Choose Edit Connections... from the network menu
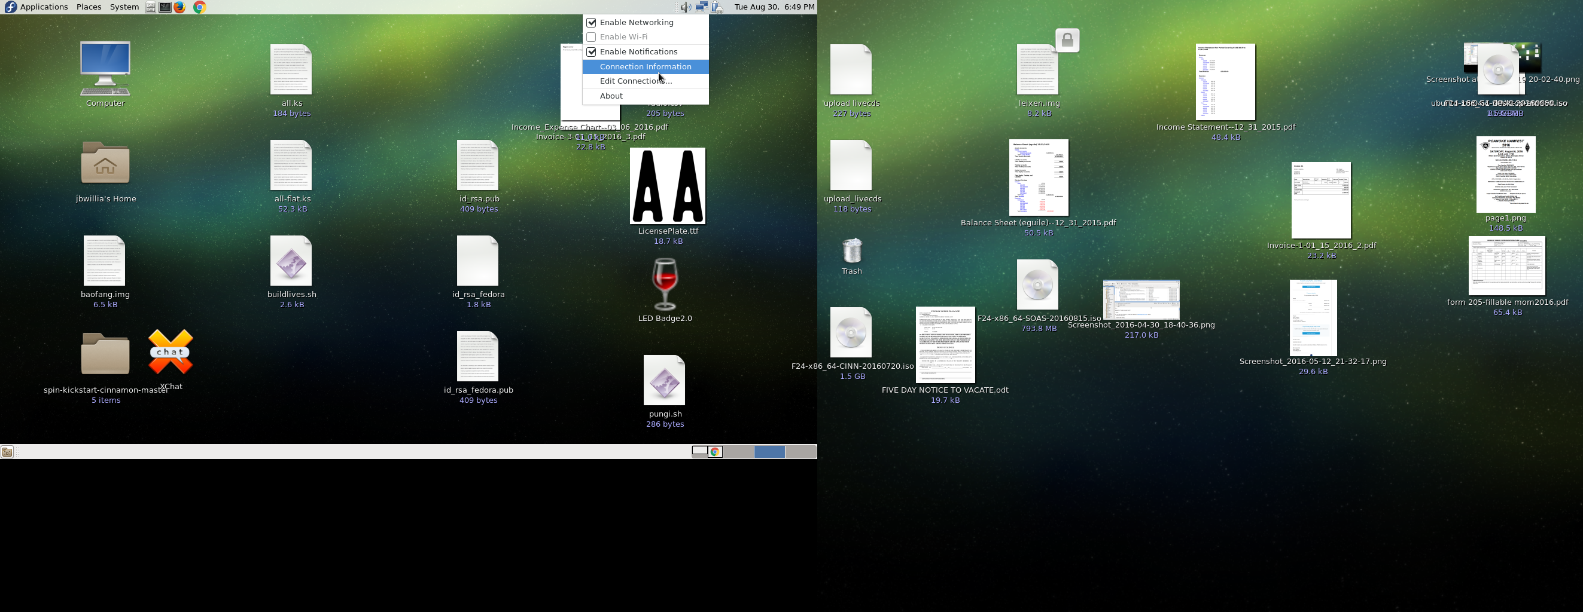 click(646, 81)
